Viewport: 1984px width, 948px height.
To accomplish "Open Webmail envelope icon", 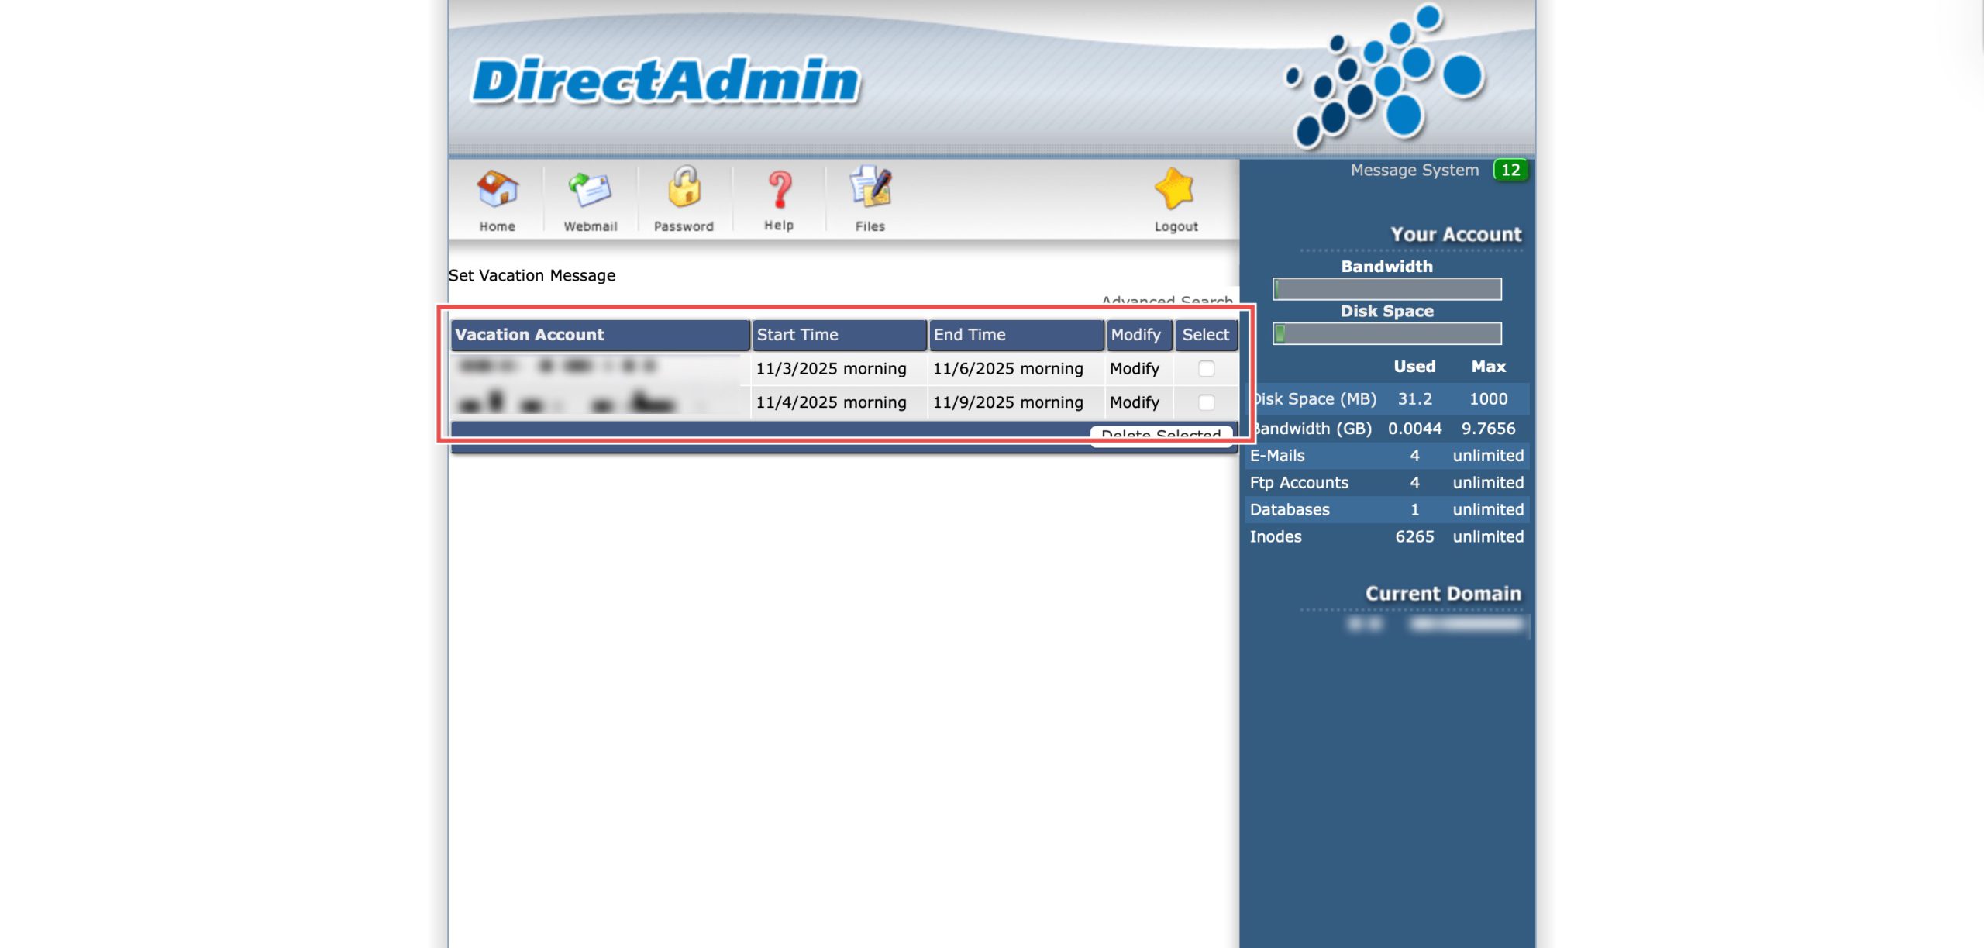I will pyautogui.click(x=590, y=190).
